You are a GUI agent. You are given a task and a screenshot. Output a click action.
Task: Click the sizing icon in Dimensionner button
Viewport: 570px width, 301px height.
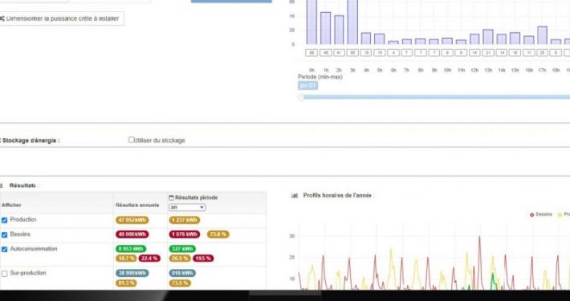(x=2, y=18)
